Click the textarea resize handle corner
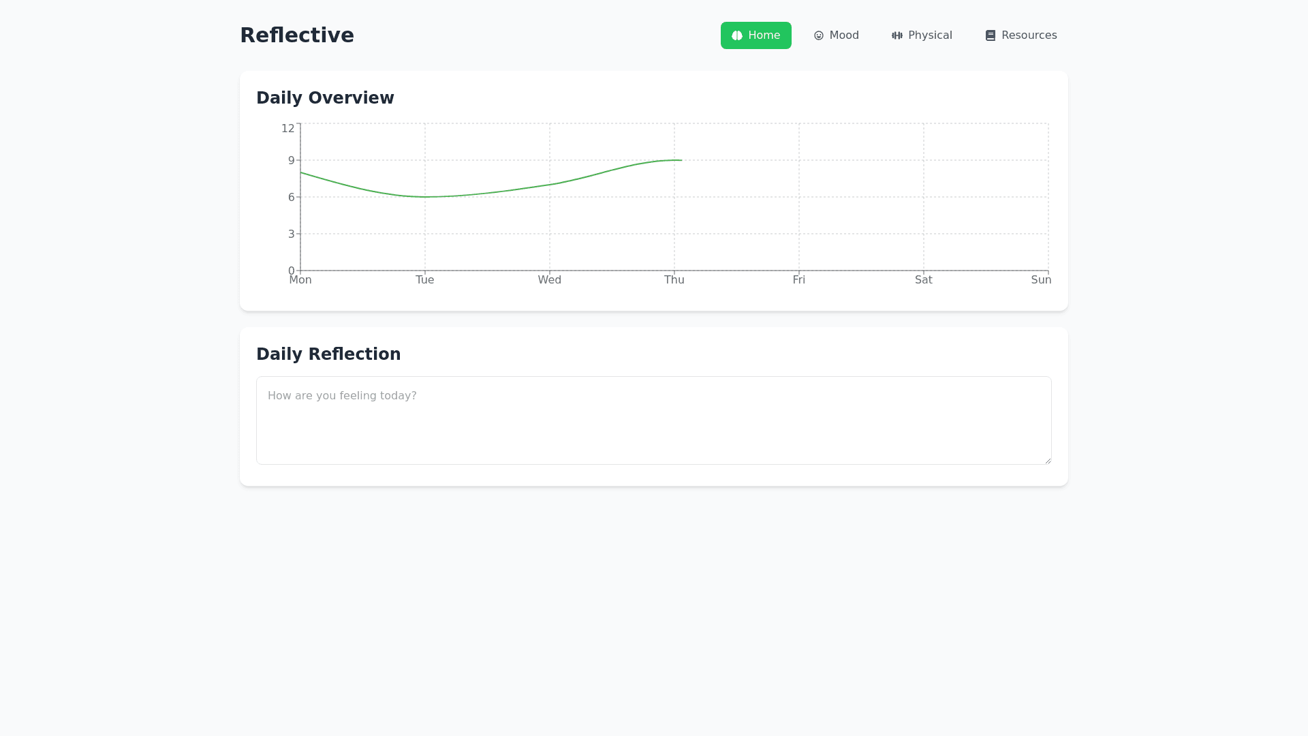 [1048, 461]
